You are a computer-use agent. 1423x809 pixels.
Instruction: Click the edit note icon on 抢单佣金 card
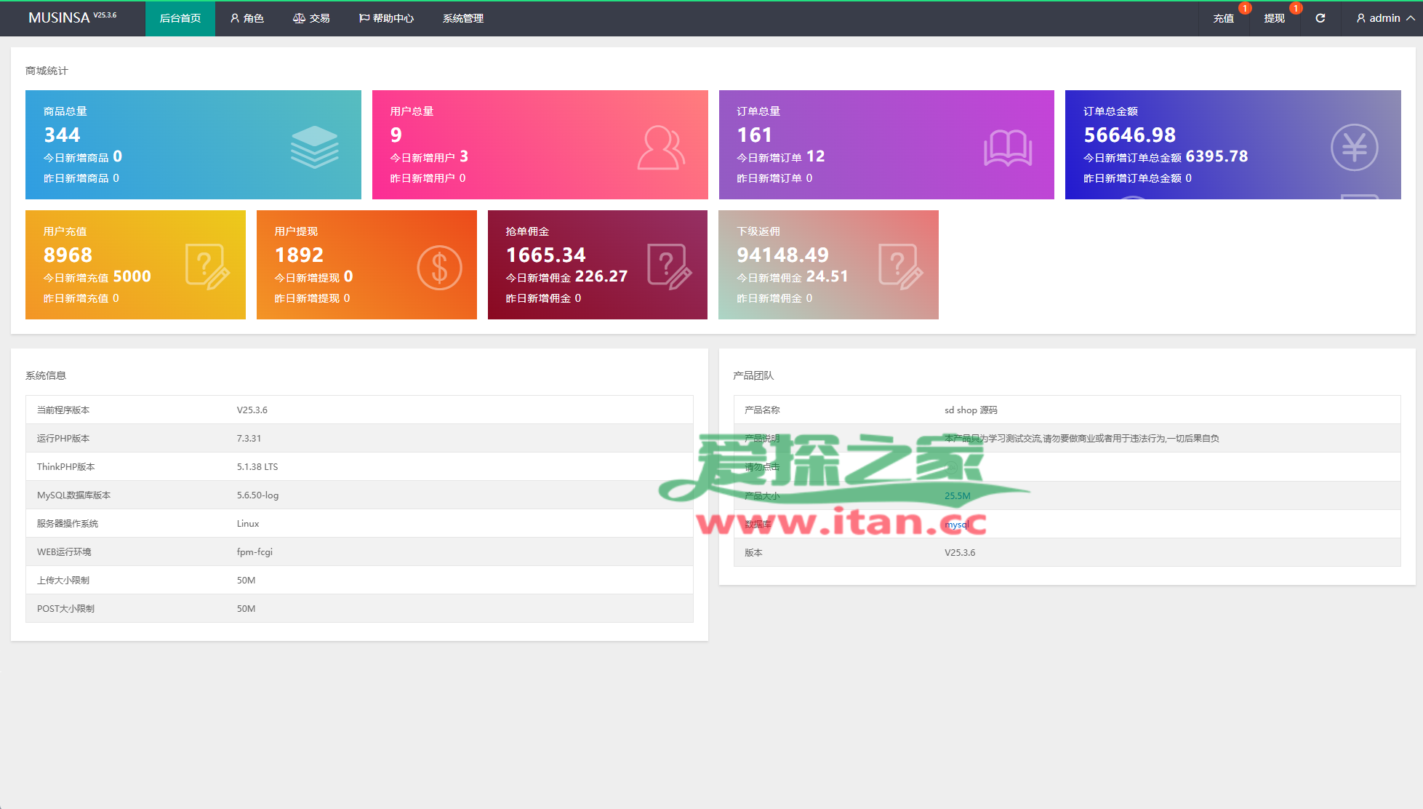click(x=669, y=267)
